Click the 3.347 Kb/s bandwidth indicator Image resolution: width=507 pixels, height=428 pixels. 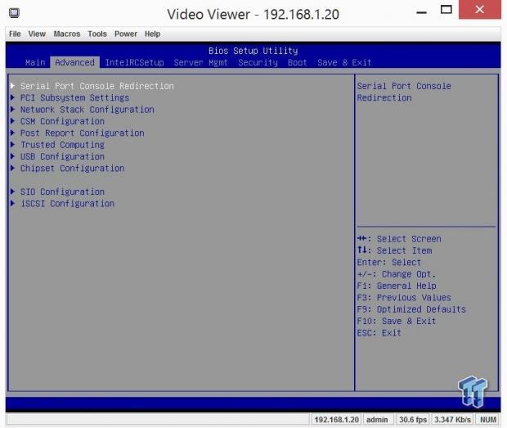452,420
